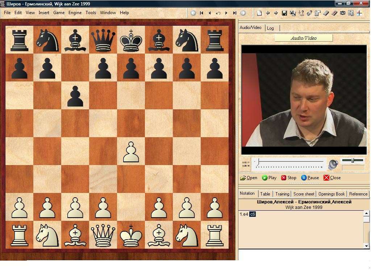Click the grey round forward arrow icon
Screen dimensions: 371x278
[x=243, y=13]
